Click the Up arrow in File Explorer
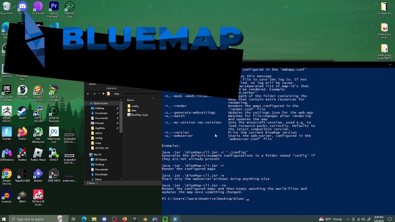This screenshot has height=222, width=395. pos(103,94)
